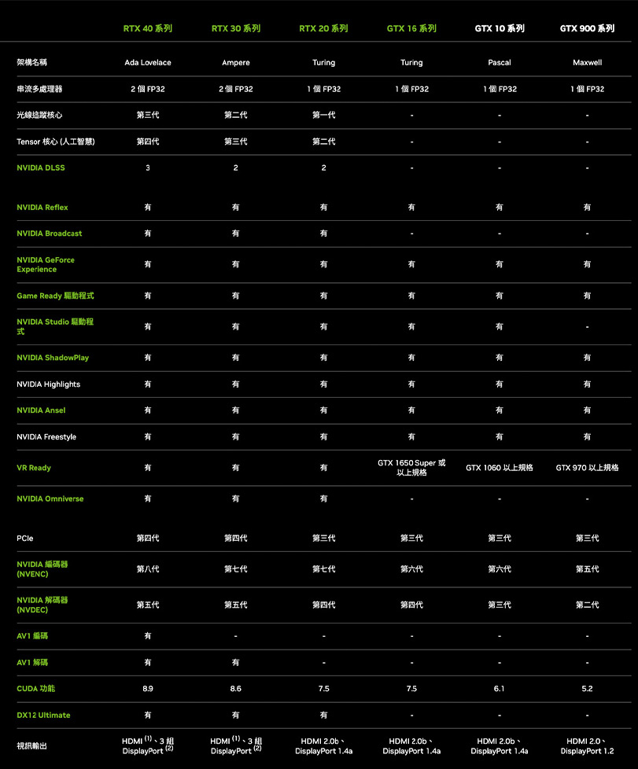The width and height of the screenshot is (638, 769).
Task: Click the 視訊輸出 row label
Action: [x=32, y=746]
